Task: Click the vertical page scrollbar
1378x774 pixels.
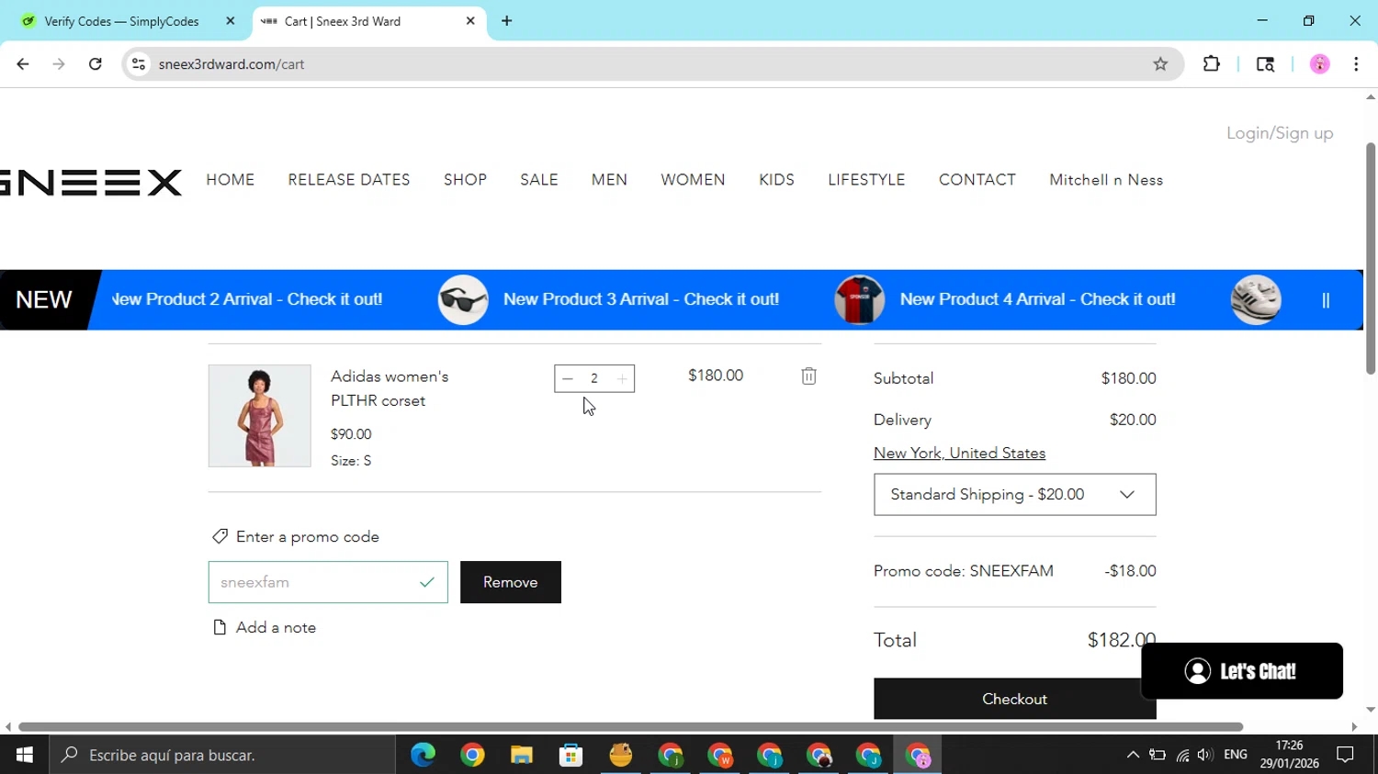Action: (1371, 259)
